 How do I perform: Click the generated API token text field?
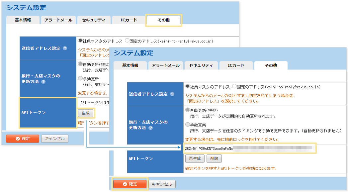point(250,148)
